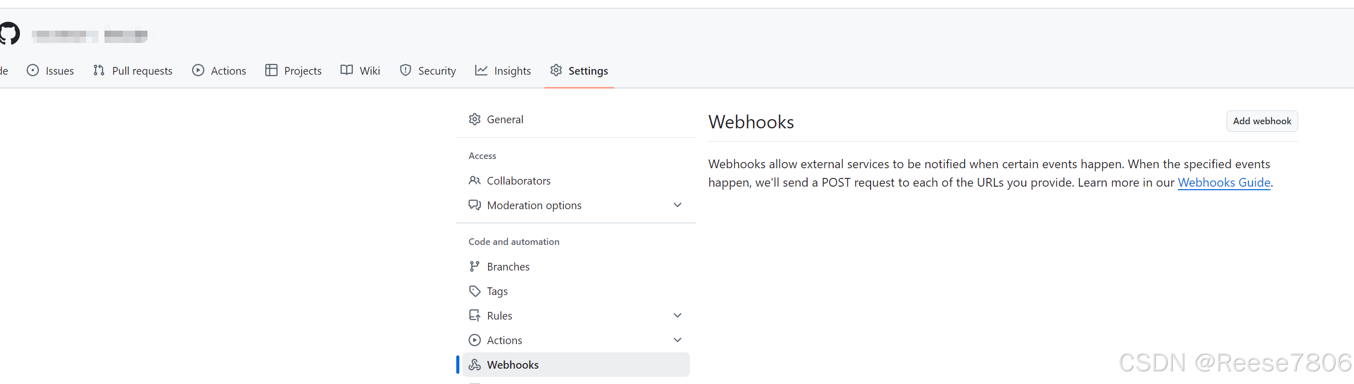Screen dimensions: 1354x384
Task: Open Rules in sidebar
Action: 576,316
